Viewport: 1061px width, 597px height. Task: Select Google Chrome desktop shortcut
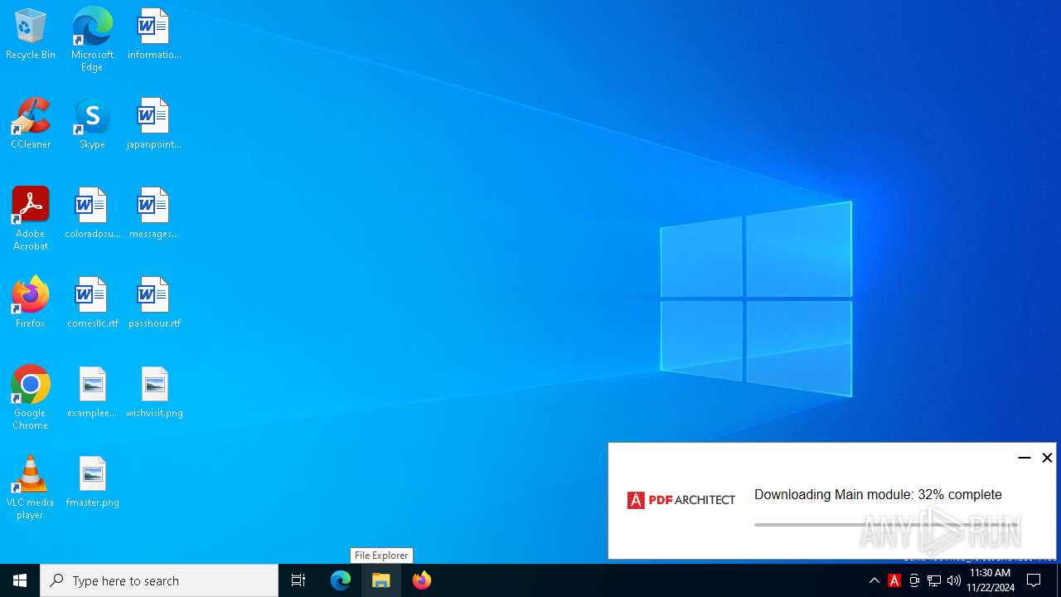31,399
